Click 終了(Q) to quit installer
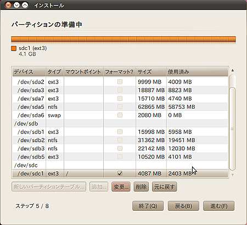247x225 pixels. 148,206
